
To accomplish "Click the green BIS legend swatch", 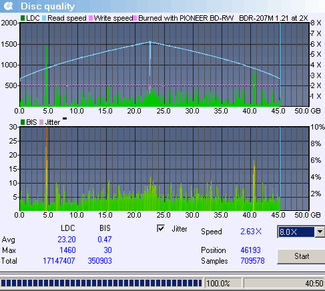I will point(23,122).
